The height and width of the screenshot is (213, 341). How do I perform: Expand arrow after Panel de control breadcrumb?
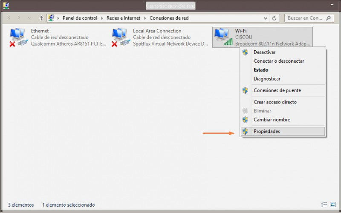click(x=102, y=18)
